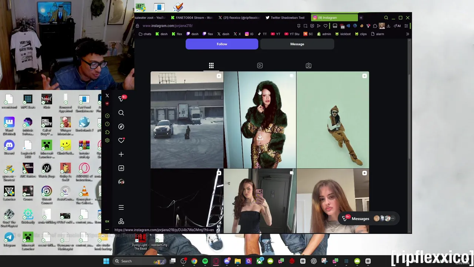Open the TT TikTok bookmark
The image size is (474, 267).
(x=262, y=34)
